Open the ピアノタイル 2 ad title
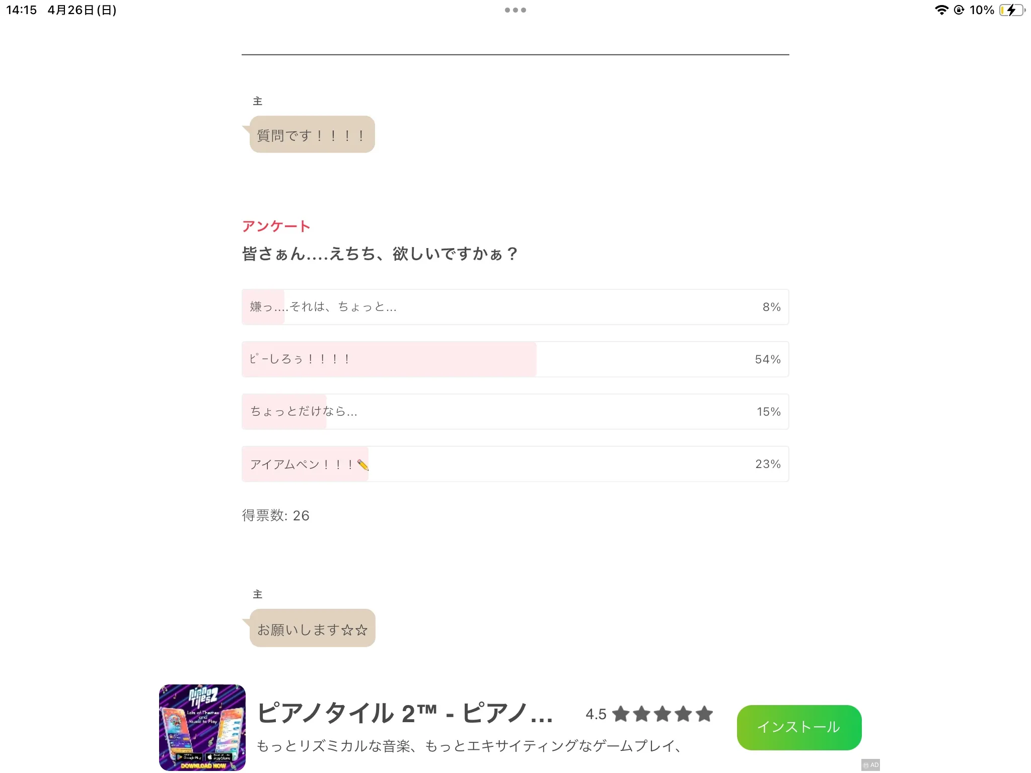The image size is (1031, 773). 405,714
